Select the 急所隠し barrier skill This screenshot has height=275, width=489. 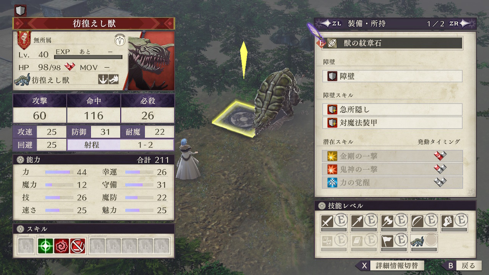(x=393, y=110)
